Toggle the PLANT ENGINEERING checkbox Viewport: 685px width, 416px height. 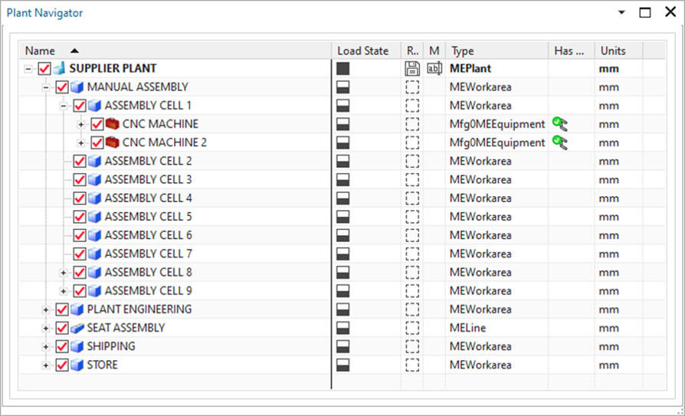point(62,310)
